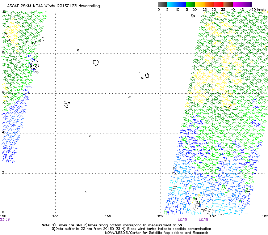268x235 pixels.
Task: Click the purple '22:19' time stamp
Action: (182, 219)
